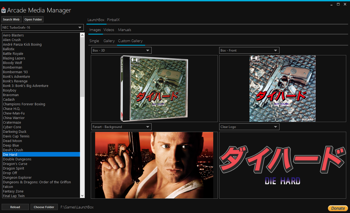Select Alien Crush in the game list
This screenshot has height=213, width=350.
[41, 40]
